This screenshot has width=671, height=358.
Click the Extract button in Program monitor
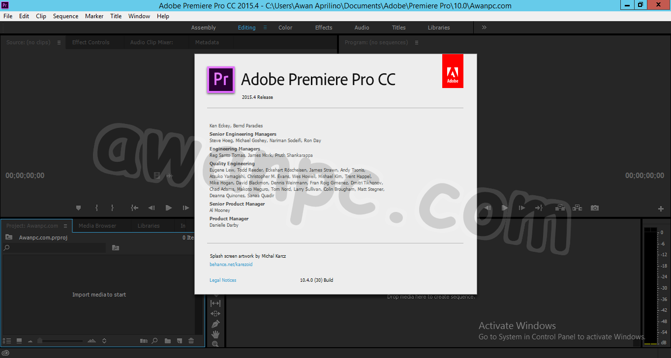coord(577,208)
